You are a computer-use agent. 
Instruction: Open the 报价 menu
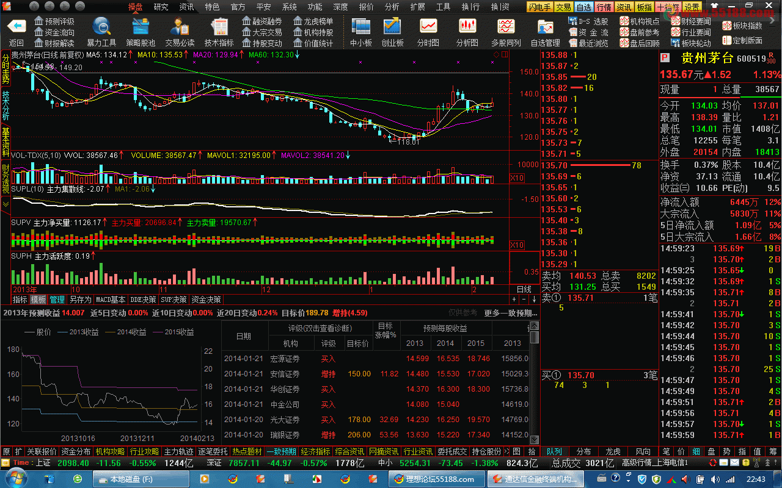(x=366, y=7)
